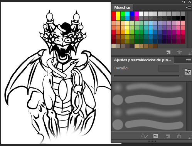Pick the white swatch
This screenshot has height=146, width=192.
click(x=141, y=13)
